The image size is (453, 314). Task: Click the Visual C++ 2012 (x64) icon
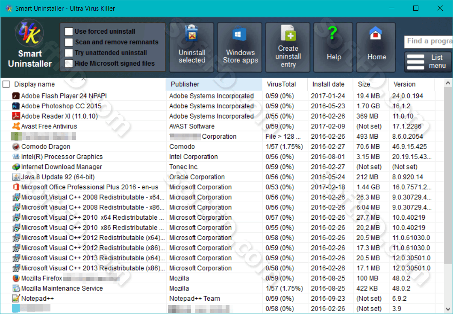(x=16, y=238)
